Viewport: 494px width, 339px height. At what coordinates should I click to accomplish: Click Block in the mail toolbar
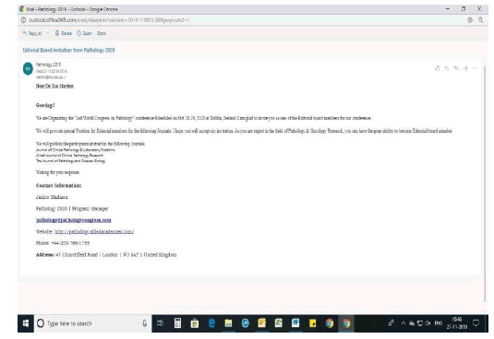(x=102, y=33)
